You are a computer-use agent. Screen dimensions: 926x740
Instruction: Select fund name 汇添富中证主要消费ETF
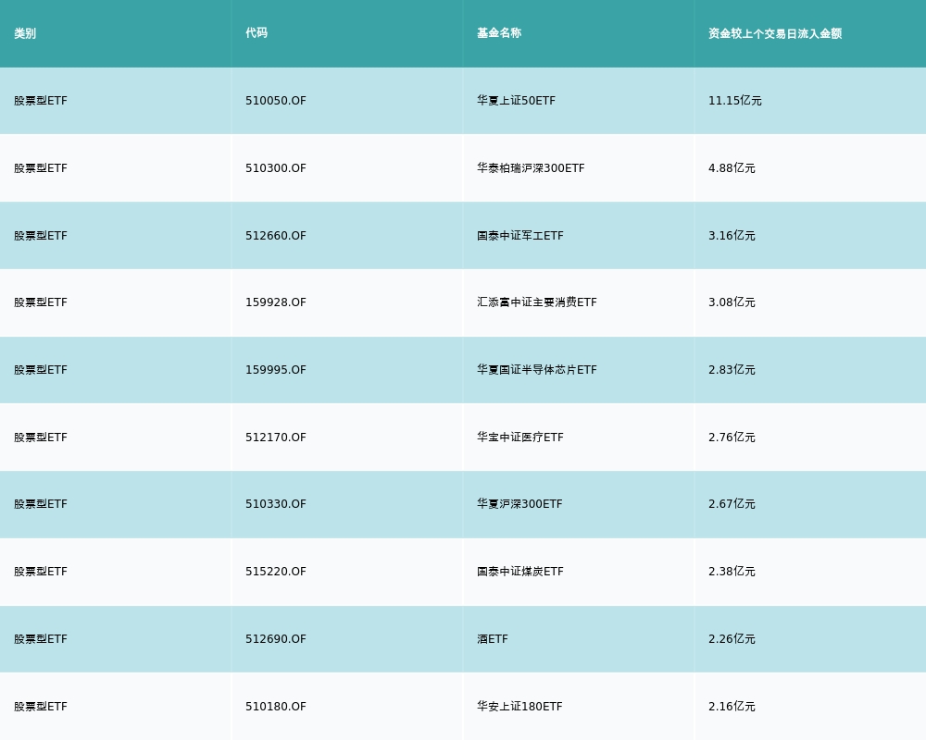(537, 302)
